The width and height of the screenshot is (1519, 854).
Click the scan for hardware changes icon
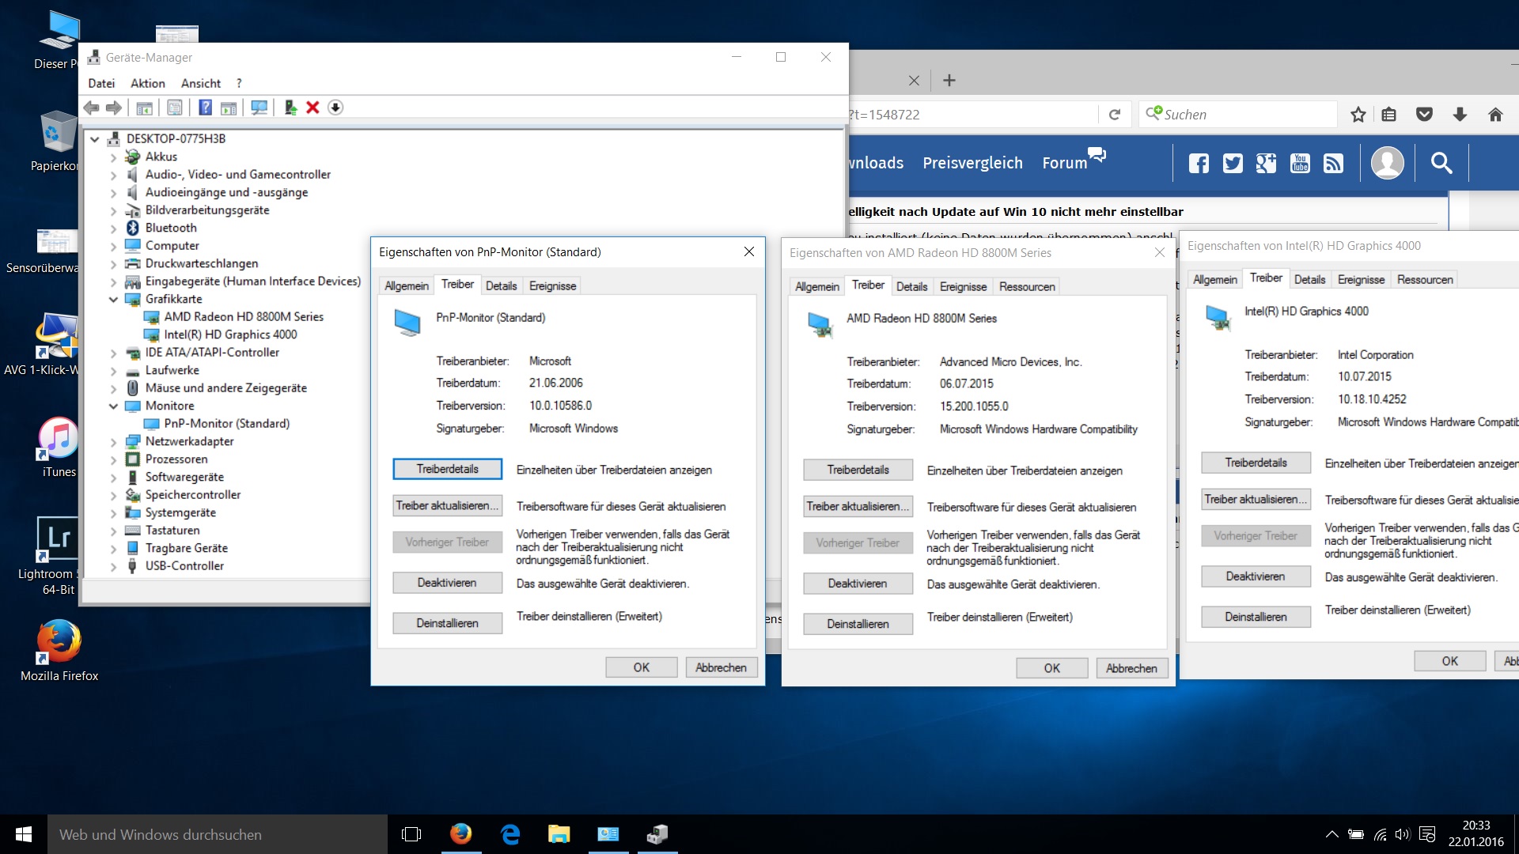(259, 108)
